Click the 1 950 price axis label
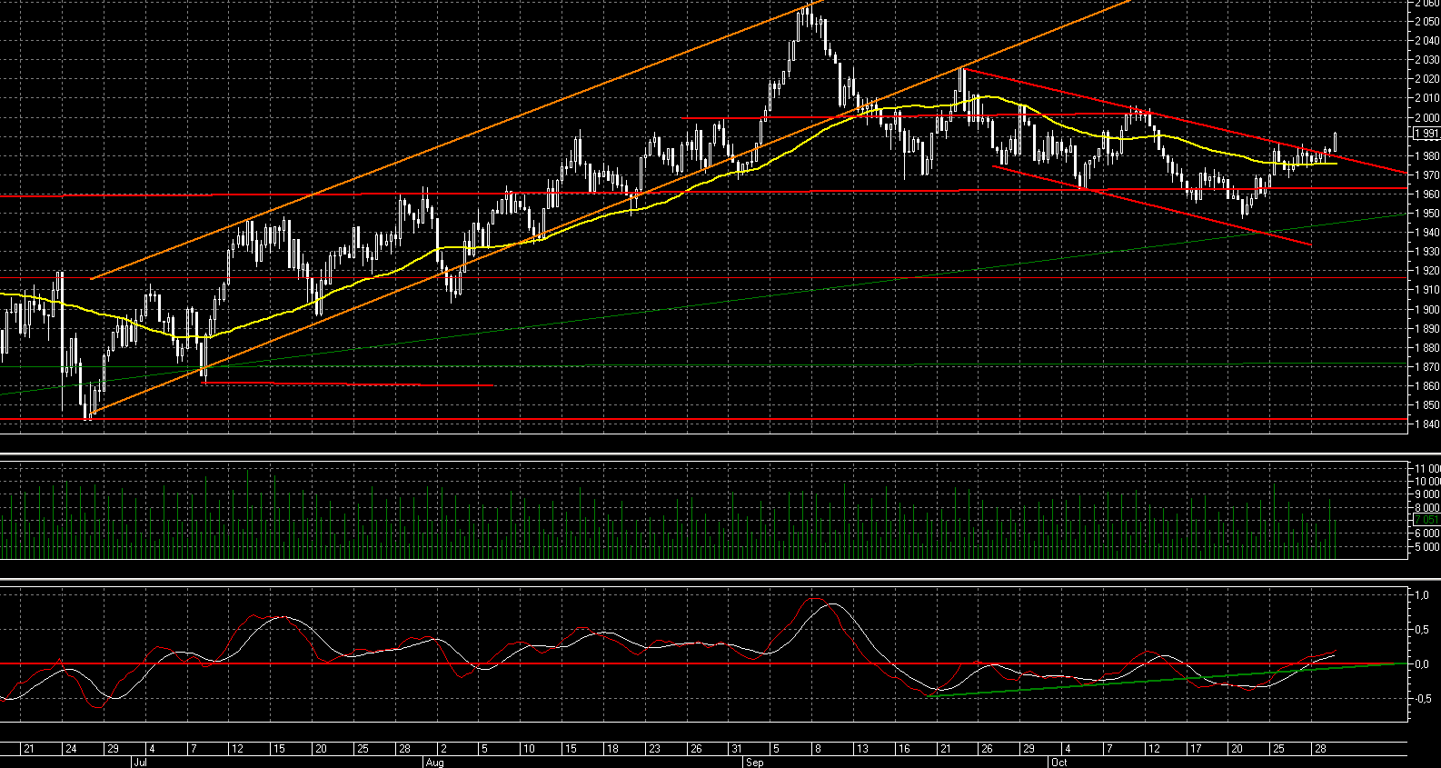 (1427, 213)
